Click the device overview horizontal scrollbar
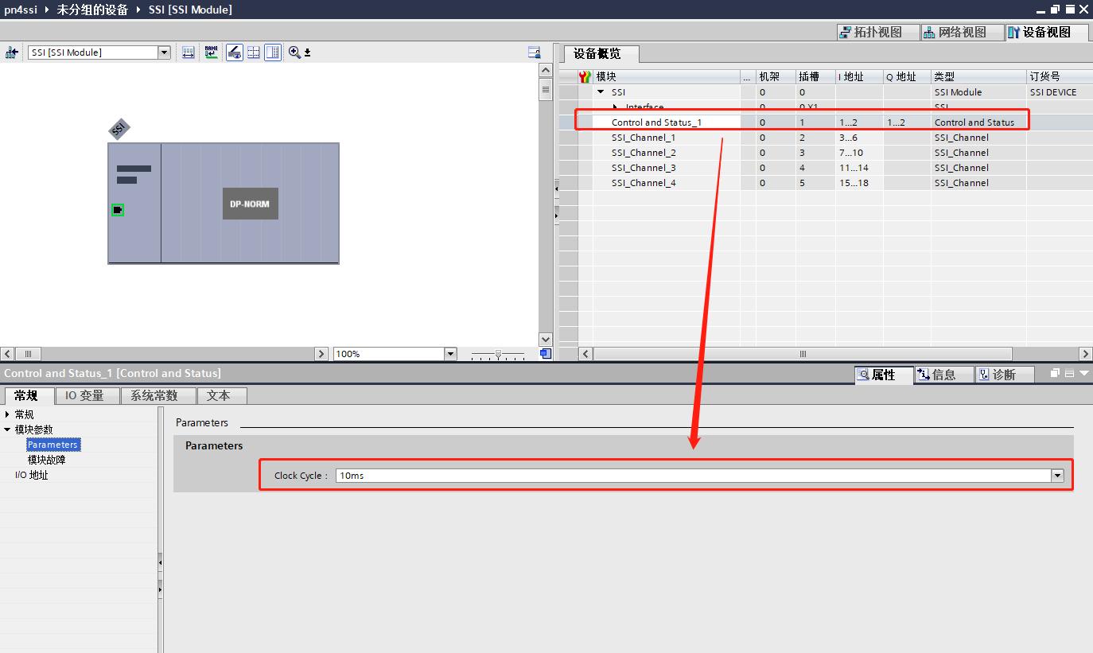The image size is (1093, 653). pos(803,354)
